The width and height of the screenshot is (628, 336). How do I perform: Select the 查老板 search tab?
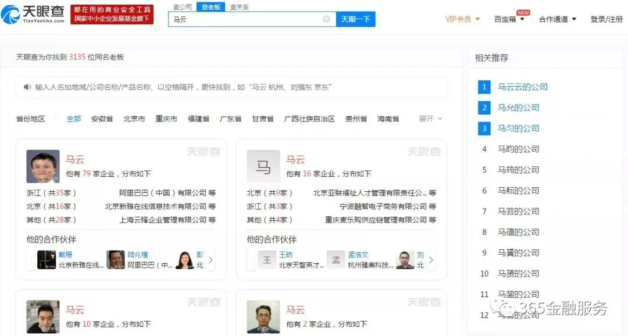pyautogui.click(x=210, y=7)
